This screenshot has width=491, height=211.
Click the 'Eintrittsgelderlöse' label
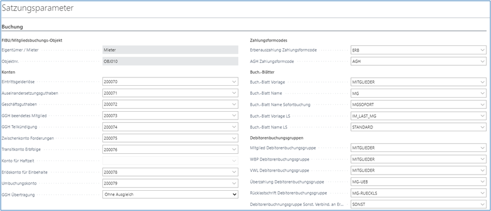[x=18, y=81]
